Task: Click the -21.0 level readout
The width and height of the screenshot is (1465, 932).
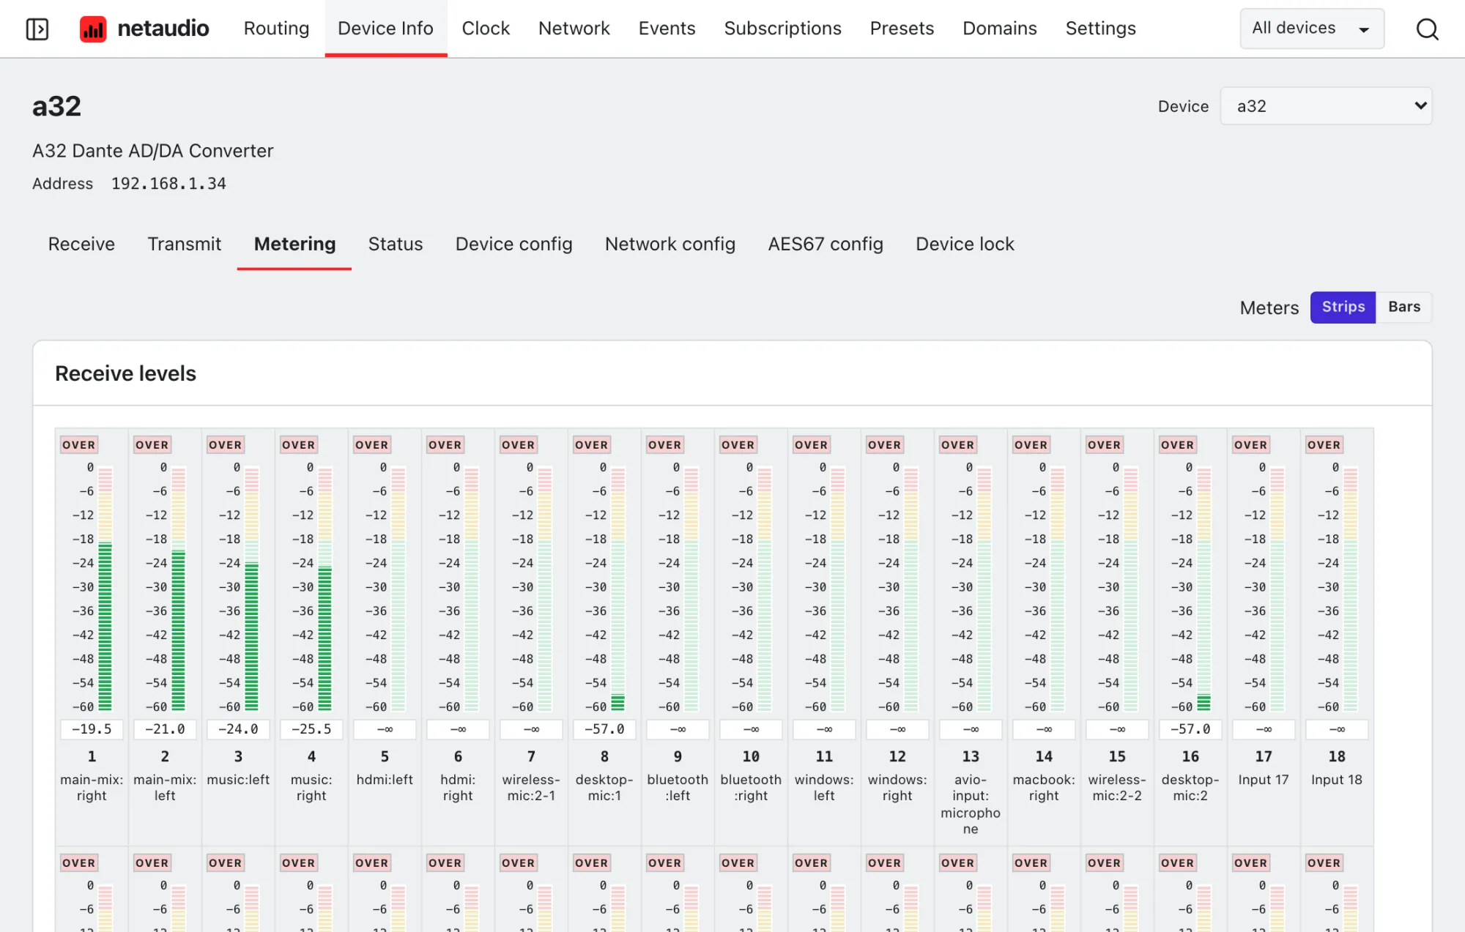Action: tap(165, 729)
